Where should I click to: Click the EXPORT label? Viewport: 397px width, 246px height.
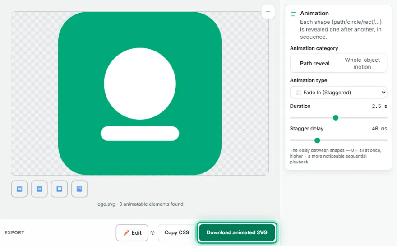pyautogui.click(x=14, y=232)
